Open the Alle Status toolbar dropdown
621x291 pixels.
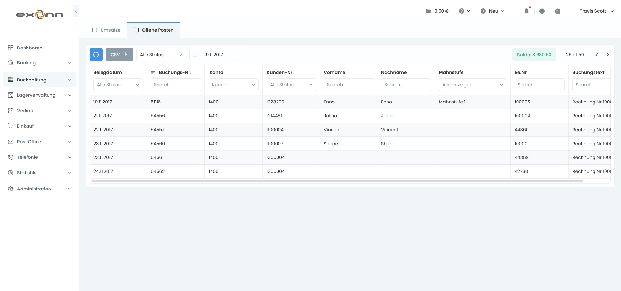click(161, 55)
